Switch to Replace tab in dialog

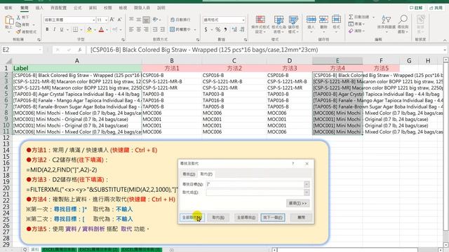tap(206, 174)
